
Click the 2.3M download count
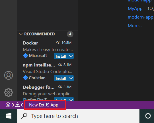(67, 87)
